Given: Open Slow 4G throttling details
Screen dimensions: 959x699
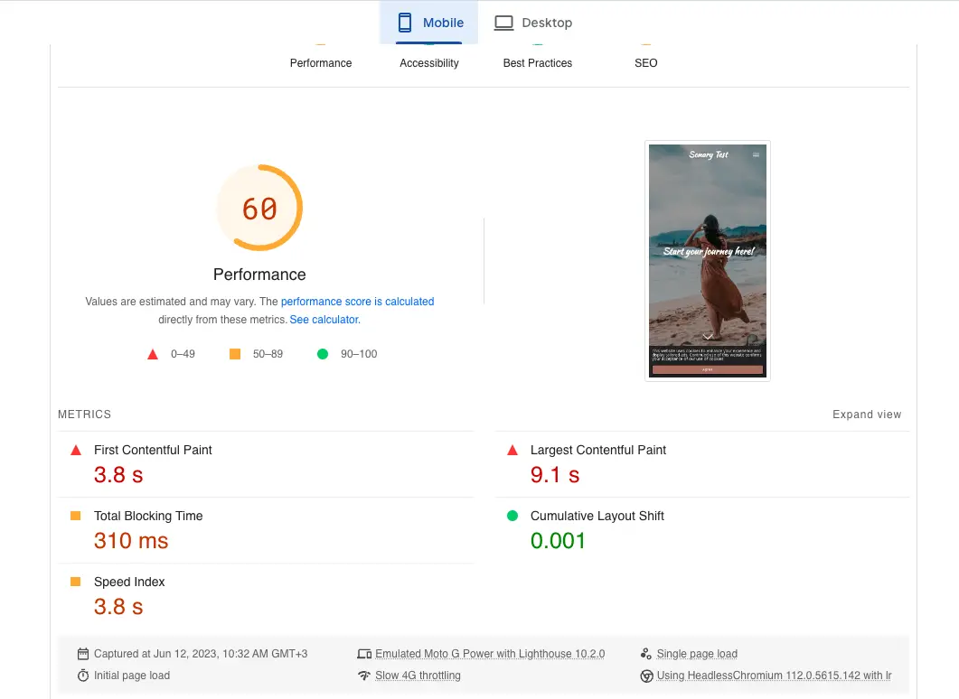Looking at the screenshot, I should click(418, 676).
